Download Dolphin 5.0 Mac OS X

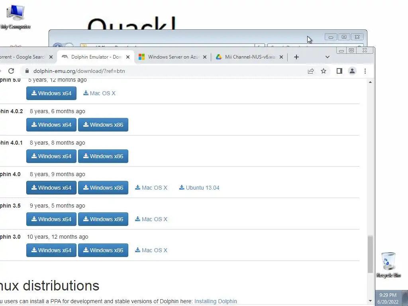(99, 93)
